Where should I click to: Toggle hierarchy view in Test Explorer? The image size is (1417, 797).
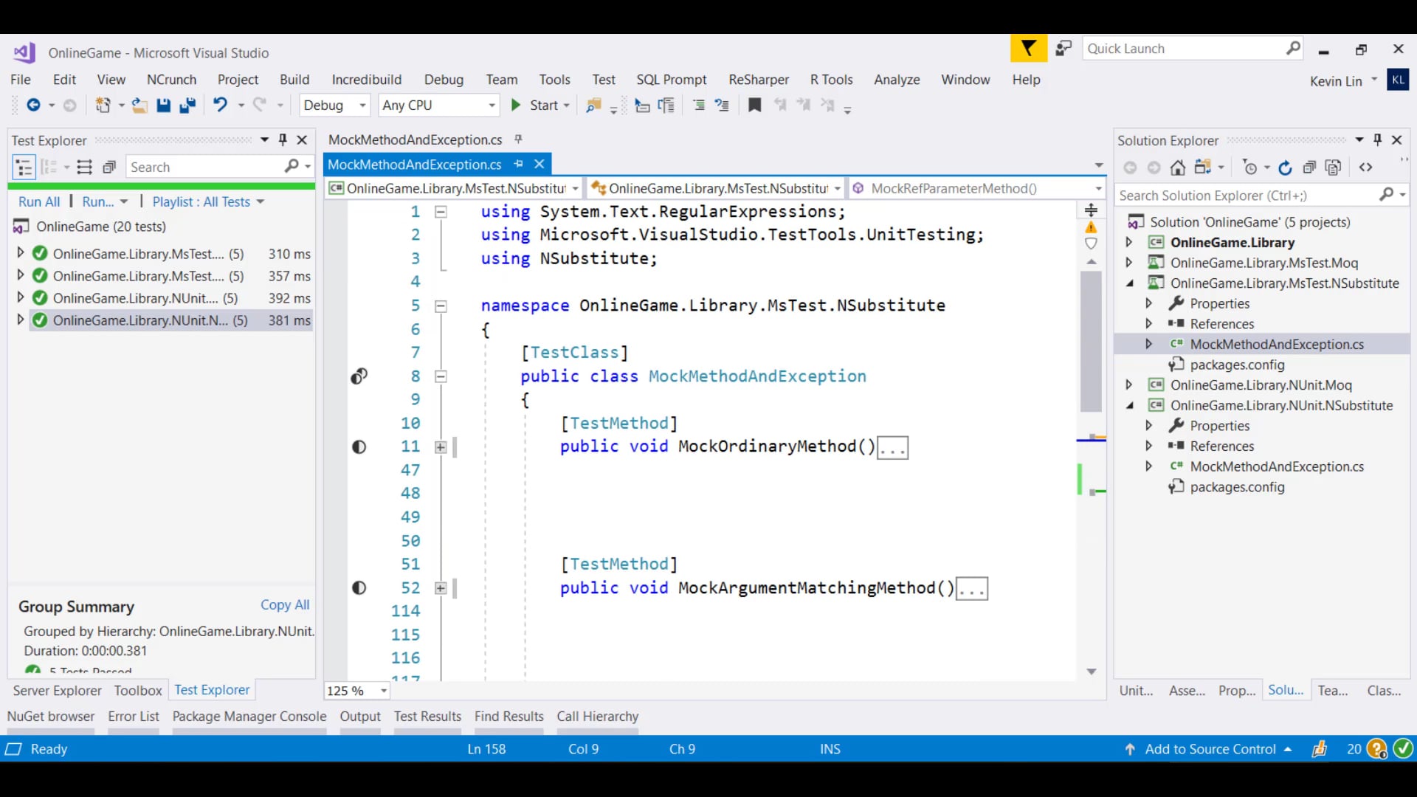click(24, 168)
